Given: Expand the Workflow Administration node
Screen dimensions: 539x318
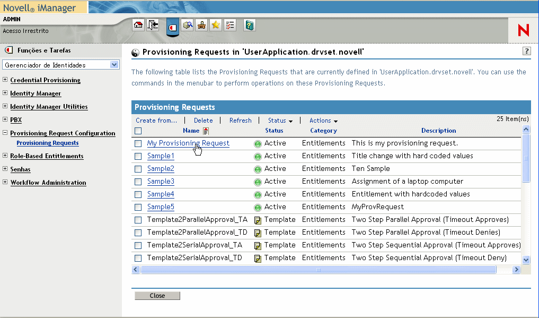Looking at the screenshot, I should [x=5, y=183].
